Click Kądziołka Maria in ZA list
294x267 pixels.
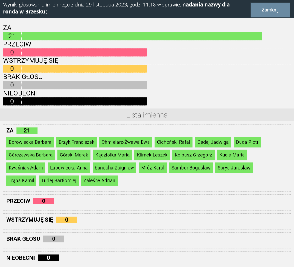(112, 155)
